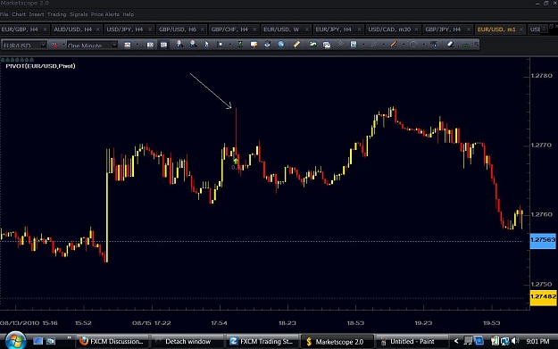Click the red icon beside instrument selector
Image resolution: width=558 pixels, height=349 pixels.
coord(54,45)
